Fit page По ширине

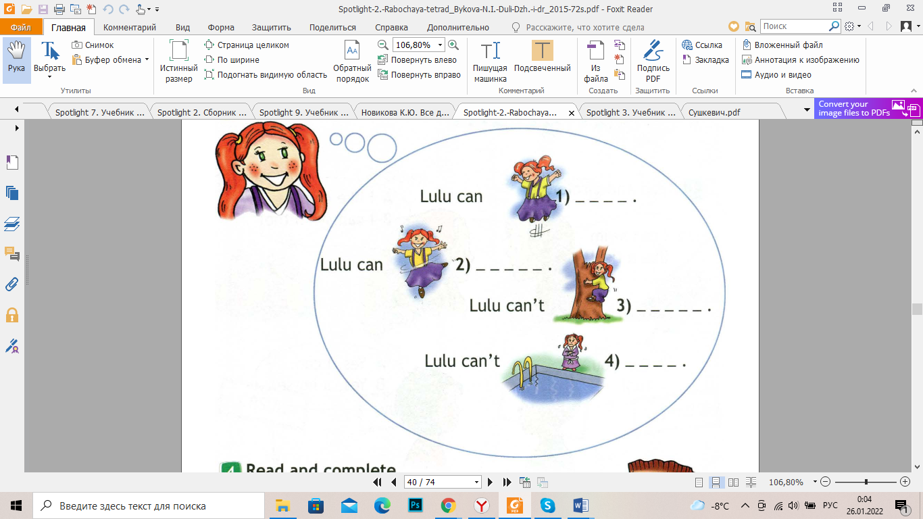232,60
